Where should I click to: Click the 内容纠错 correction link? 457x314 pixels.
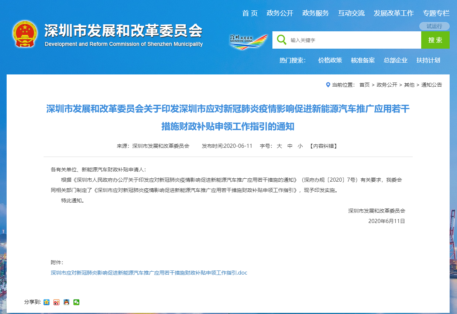coord(323,146)
